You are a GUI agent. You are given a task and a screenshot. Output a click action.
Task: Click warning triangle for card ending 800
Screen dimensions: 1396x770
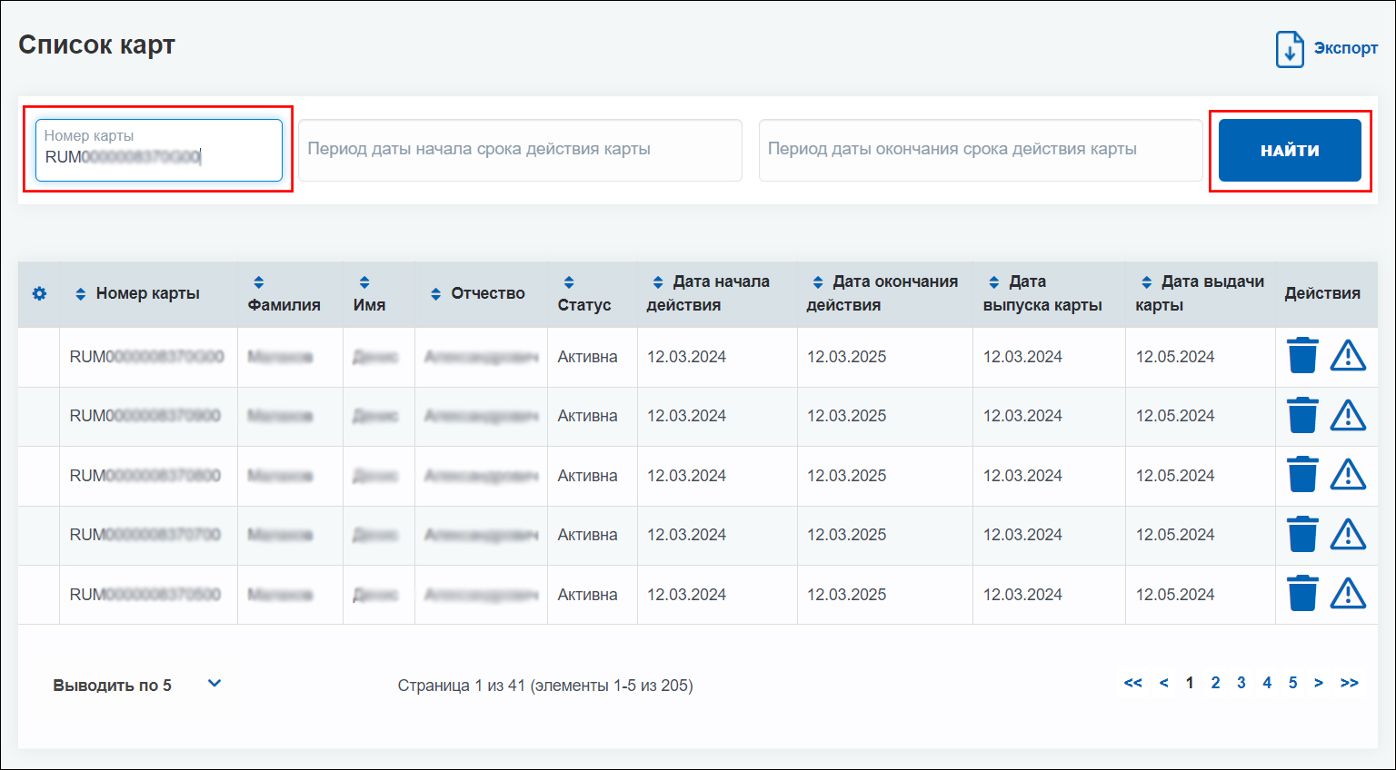(x=1348, y=475)
